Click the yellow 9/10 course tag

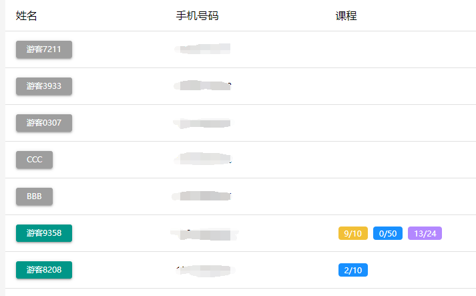point(353,233)
